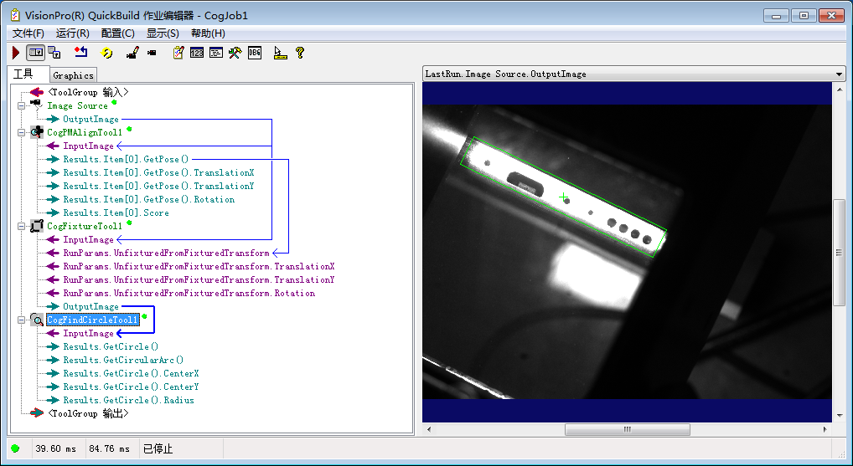Image resolution: width=853 pixels, height=466 pixels.
Task: Switch to the Graphics tab
Action: pyautogui.click(x=74, y=75)
